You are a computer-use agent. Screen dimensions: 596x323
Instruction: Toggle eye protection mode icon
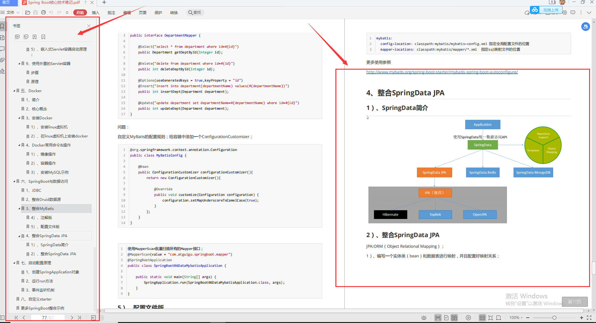click(424, 318)
